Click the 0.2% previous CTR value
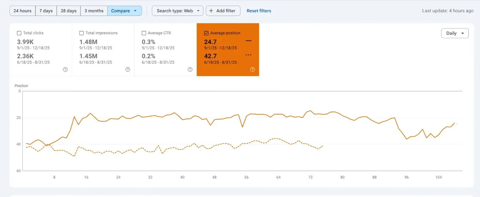Viewport: 480px width, 197px height. 148,56
